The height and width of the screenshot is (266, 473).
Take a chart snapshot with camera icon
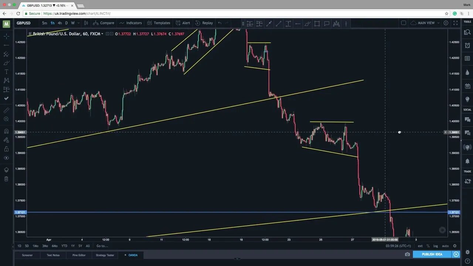407,254
